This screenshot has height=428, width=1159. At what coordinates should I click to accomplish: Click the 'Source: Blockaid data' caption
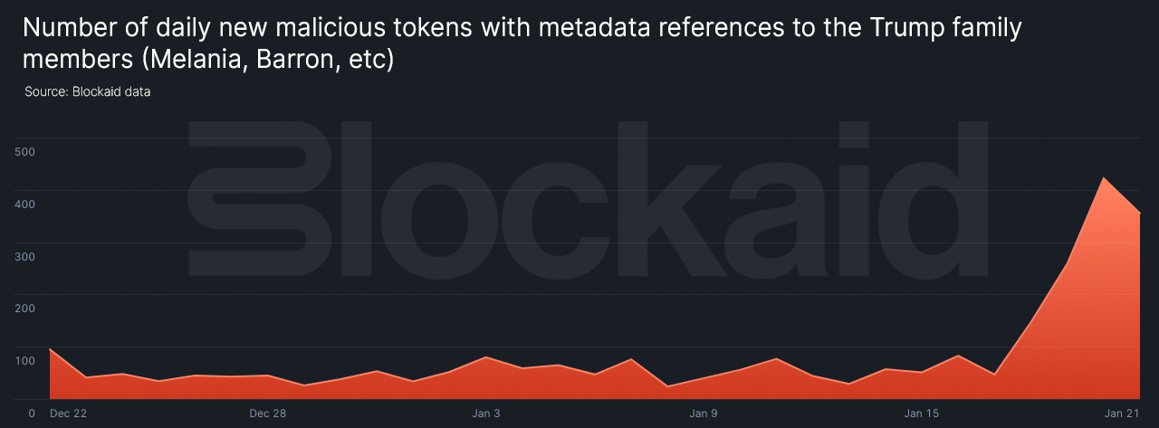pos(87,91)
